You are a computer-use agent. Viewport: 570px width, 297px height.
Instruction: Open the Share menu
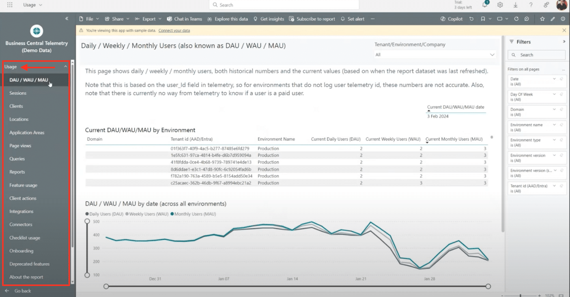coord(117,19)
